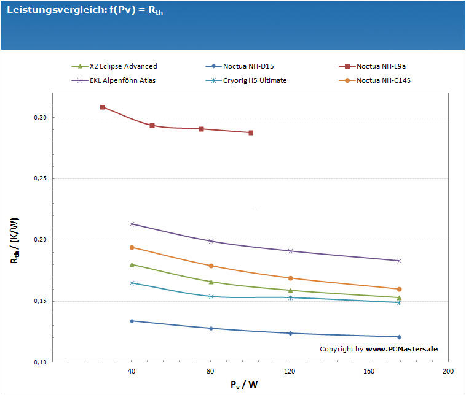This screenshot has height=395, width=466.
Task: Click the 200 x-axis tick label
Action: (x=448, y=371)
